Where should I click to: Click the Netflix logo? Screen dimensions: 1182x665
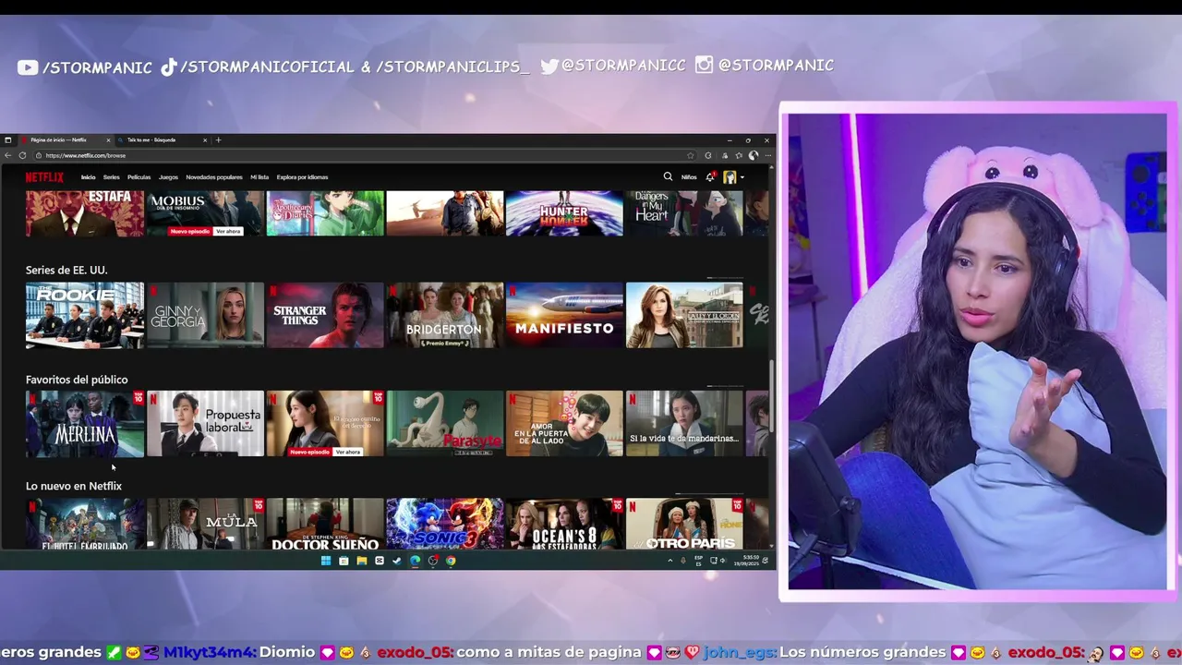point(44,177)
